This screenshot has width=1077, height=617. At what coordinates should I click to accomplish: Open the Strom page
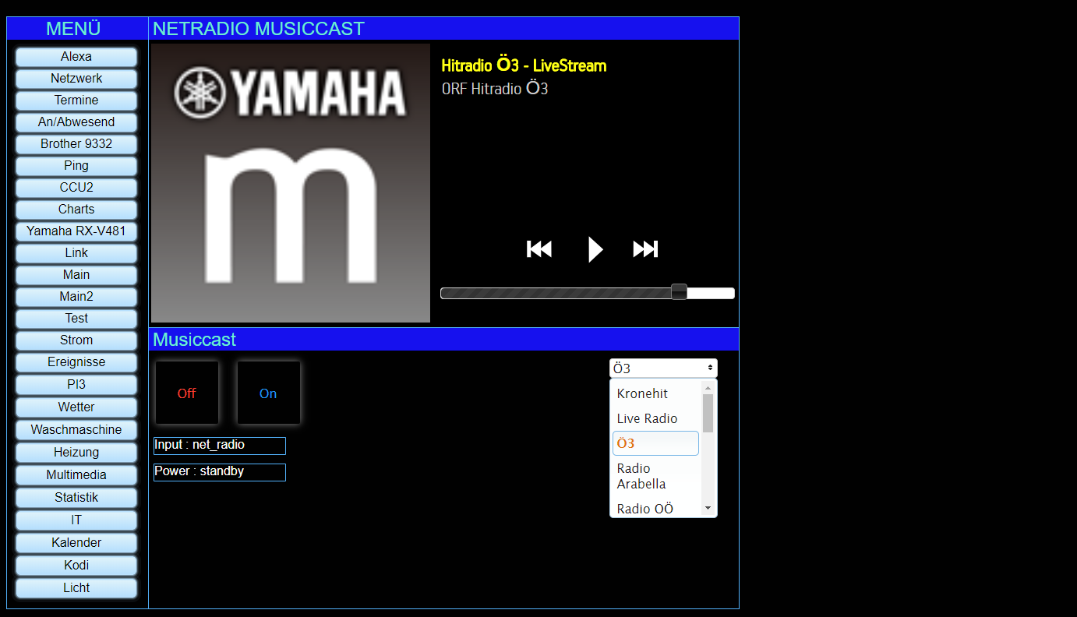[76, 340]
